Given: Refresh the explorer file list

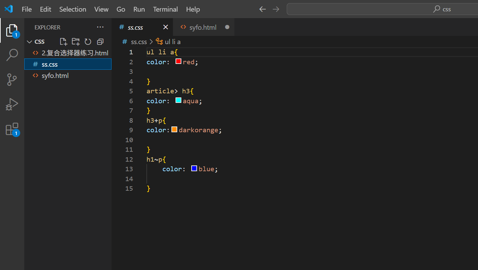Looking at the screenshot, I should pyautogui.click(x=88, y=42).
